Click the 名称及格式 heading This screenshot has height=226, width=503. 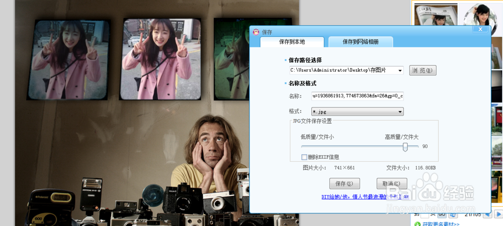(x=302, y=83)
